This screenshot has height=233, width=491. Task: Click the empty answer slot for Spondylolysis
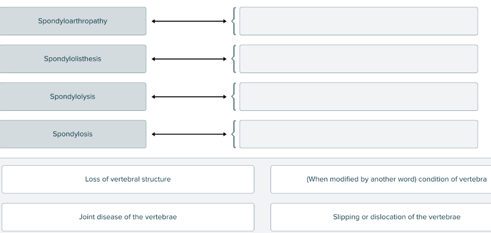358,97
